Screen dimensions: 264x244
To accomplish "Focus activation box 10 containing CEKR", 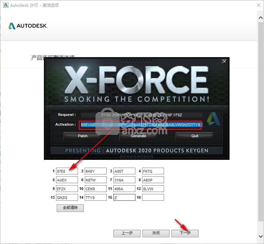I will click(x=96, y=189).
